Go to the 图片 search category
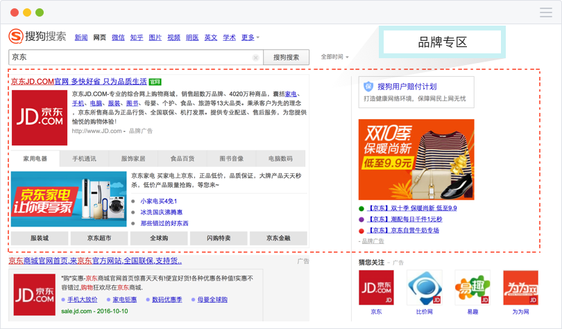The width and height of the screenshot is (562, 329). pos(155,37)
